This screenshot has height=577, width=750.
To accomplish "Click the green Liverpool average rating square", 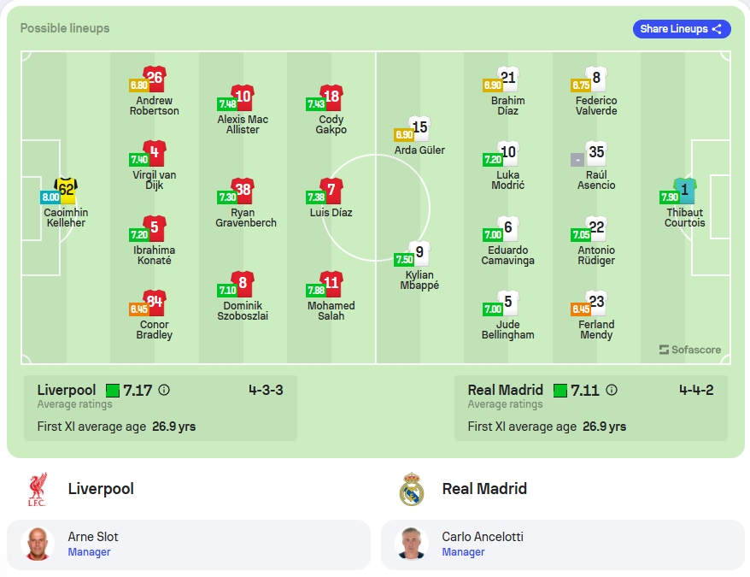I will (113, 391).
